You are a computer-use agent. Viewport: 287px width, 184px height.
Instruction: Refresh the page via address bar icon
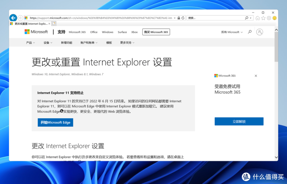pyautogui.click(x=183, y=18)
